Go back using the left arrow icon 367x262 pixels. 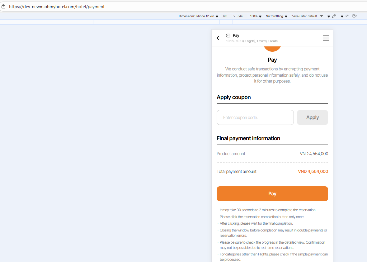(219, 38)
